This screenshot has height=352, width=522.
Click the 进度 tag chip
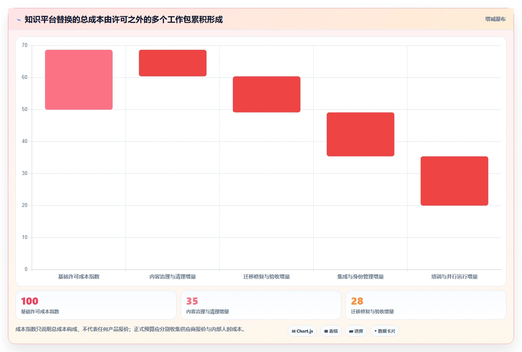356,331
